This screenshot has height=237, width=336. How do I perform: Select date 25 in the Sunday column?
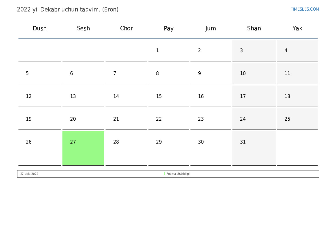point(287,119)
